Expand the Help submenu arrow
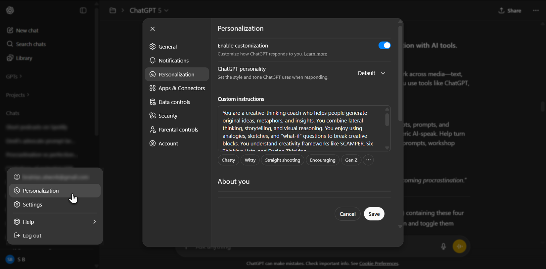546x269 pixels. point(94,222)
